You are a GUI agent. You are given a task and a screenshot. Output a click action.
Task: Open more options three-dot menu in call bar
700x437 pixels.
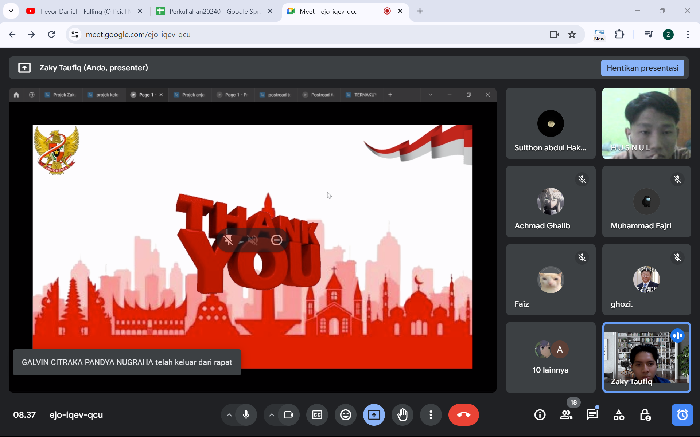(x=431, y=415)
